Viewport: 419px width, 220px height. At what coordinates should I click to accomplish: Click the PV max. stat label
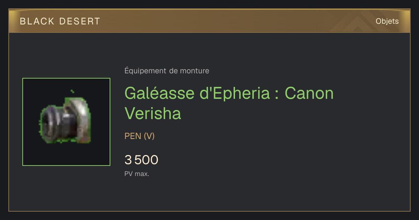(137, 174)
